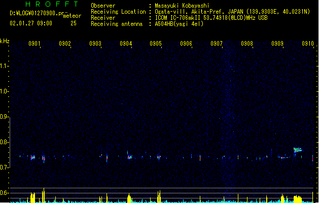319x203 pixels.
Task: Click the 0.9 kHz frequency label
Action: coord(4,117)
